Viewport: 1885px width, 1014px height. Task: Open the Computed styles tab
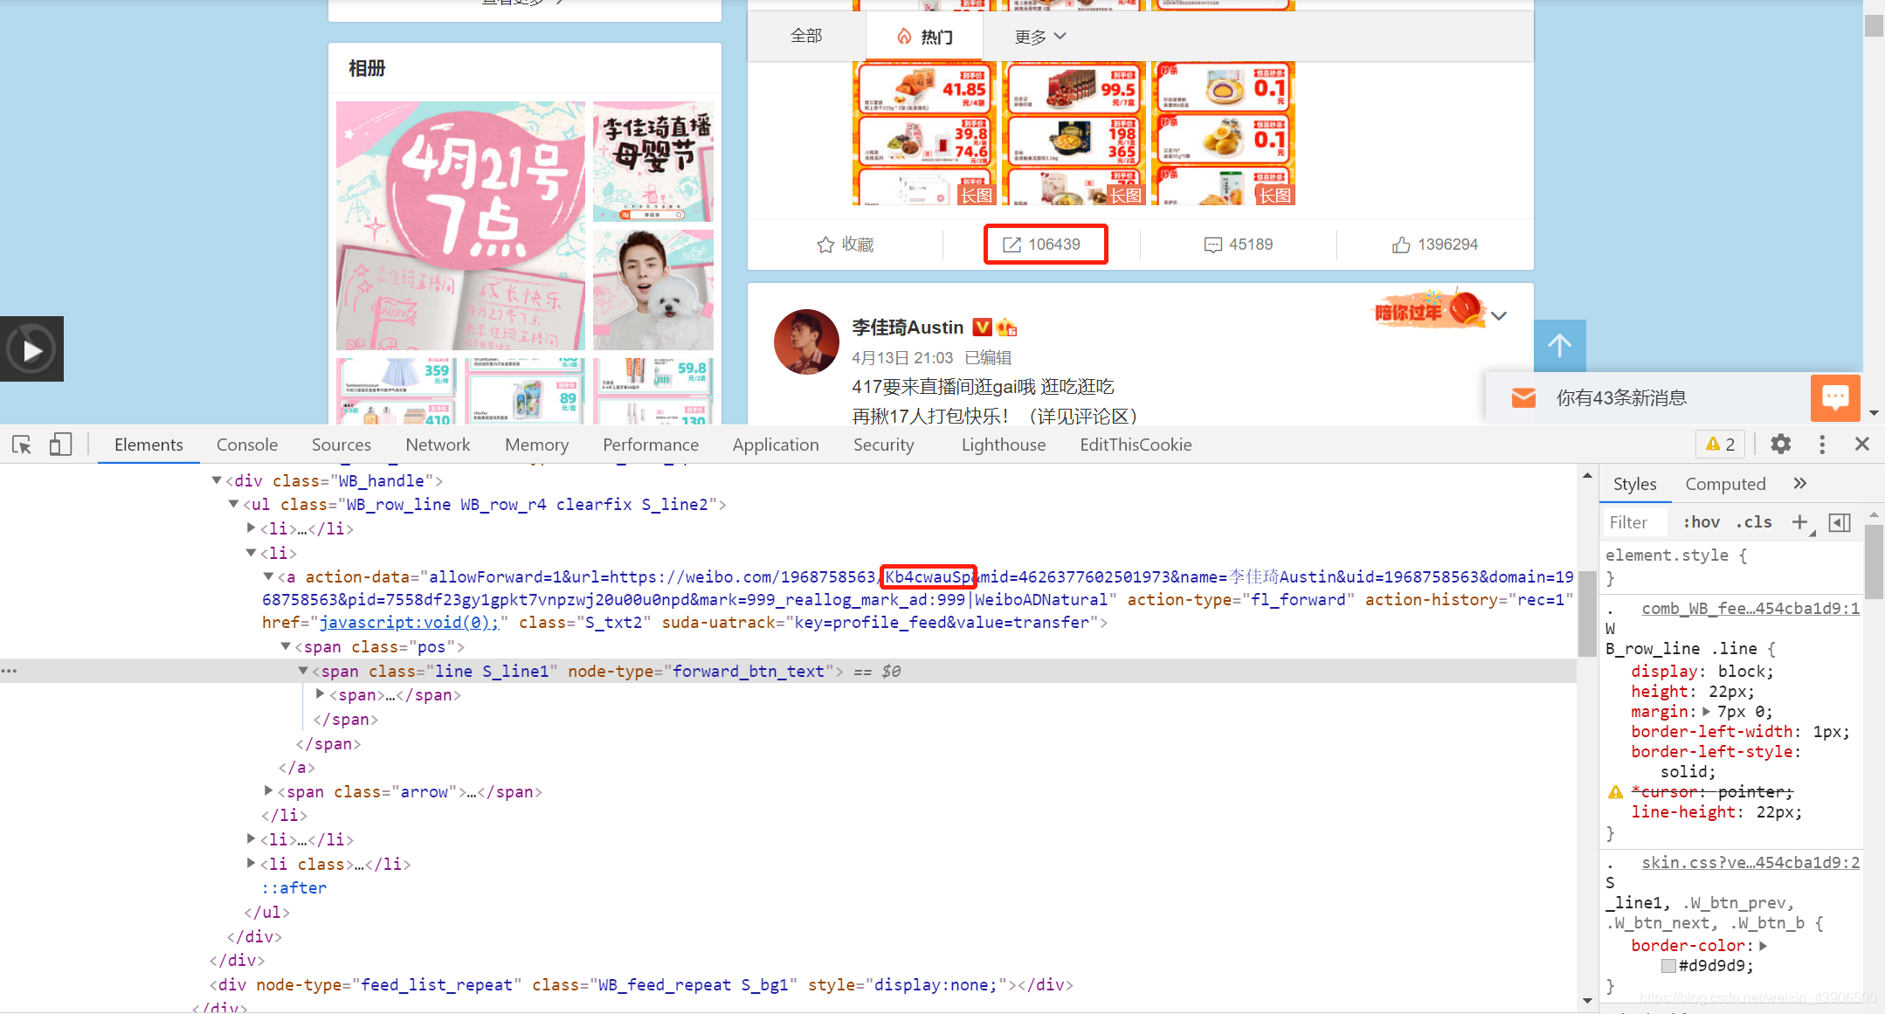click(x=1725, y=484)
